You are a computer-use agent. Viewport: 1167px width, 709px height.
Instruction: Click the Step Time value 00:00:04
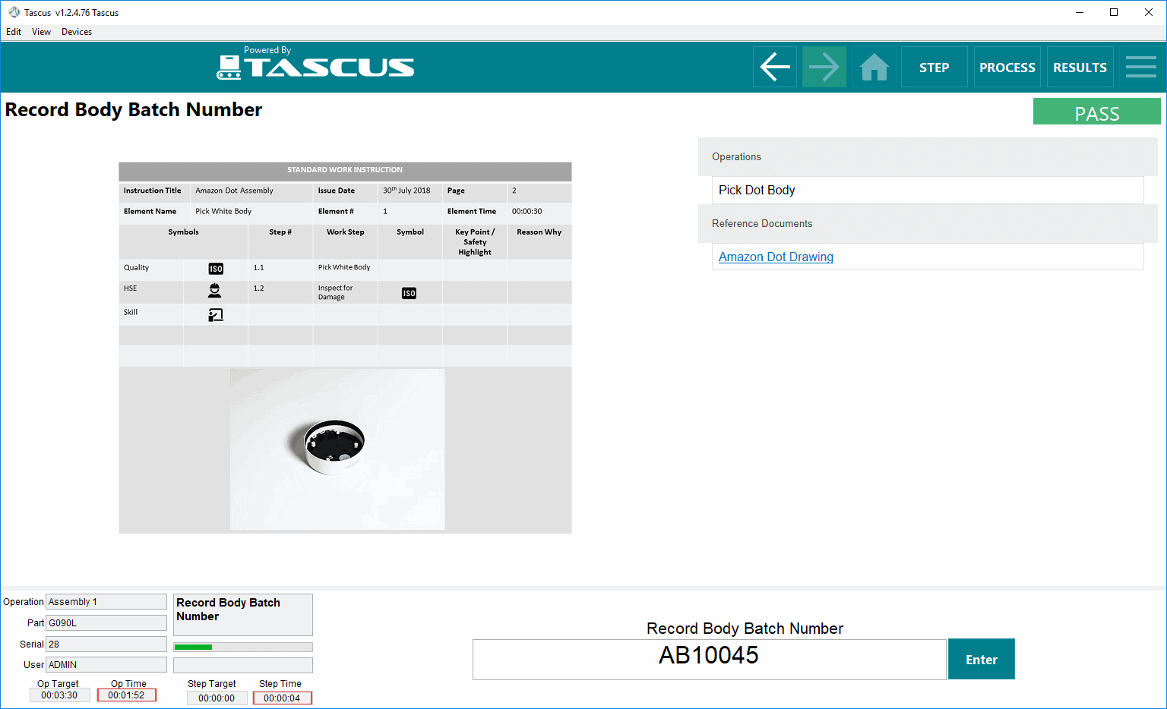(282, 698)
